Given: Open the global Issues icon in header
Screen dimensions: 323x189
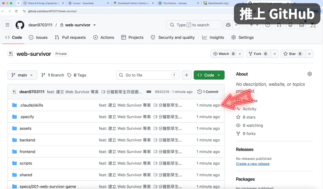Looking at the screenshot, I should pyautogui.click(x=268, y=25).
